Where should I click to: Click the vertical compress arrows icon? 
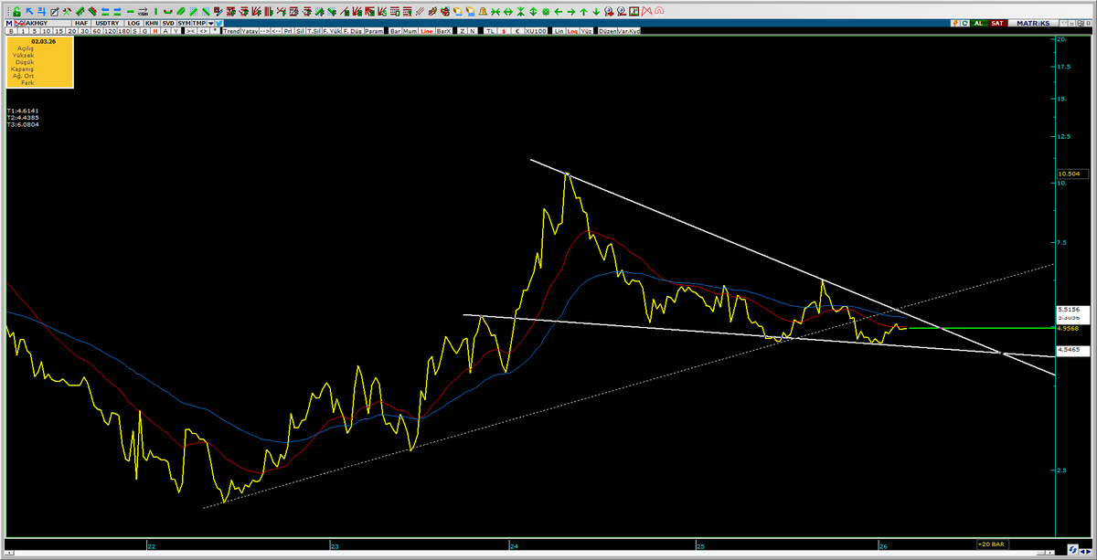click(520, 11)
